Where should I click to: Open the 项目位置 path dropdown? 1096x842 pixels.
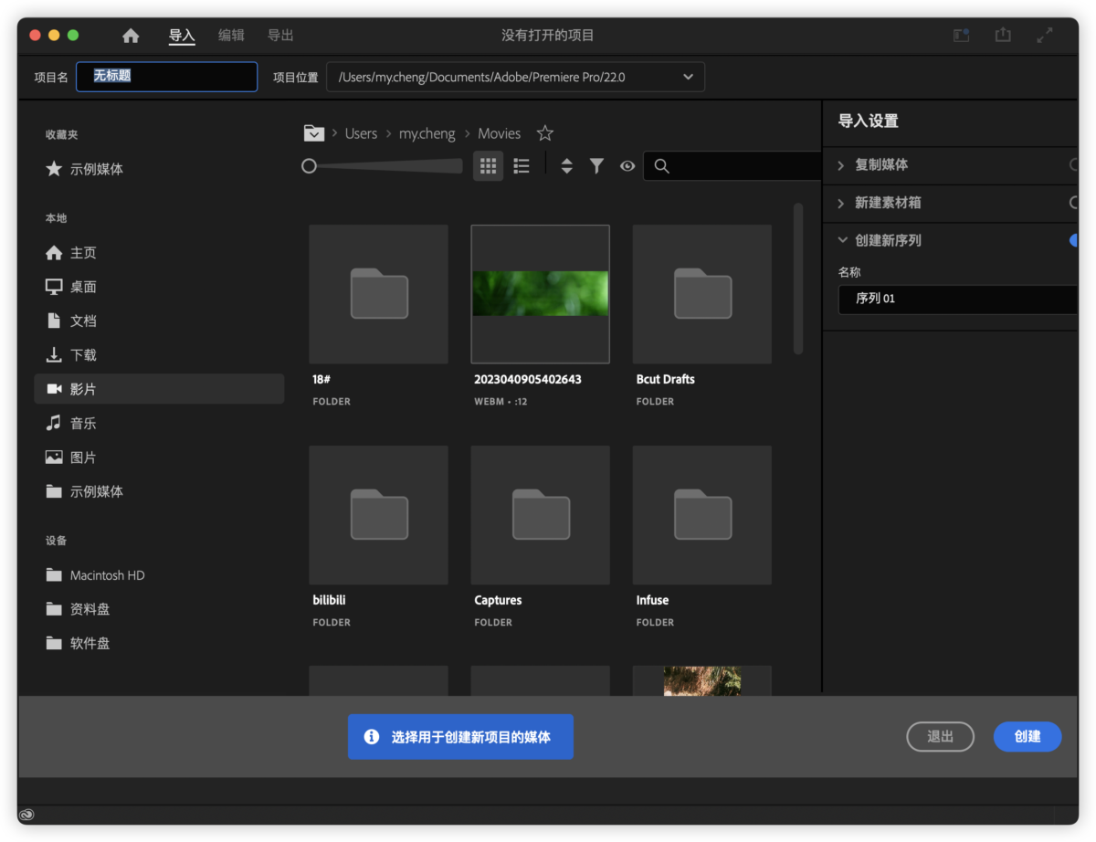tap(688, 77)
